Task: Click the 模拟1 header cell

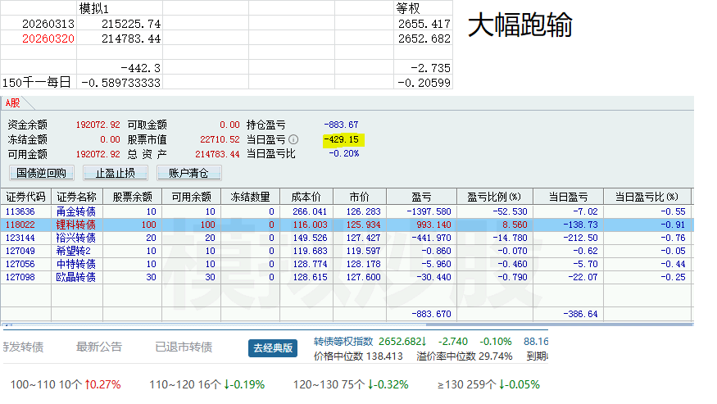Action: pyautogui.click(x=93, y=8)
